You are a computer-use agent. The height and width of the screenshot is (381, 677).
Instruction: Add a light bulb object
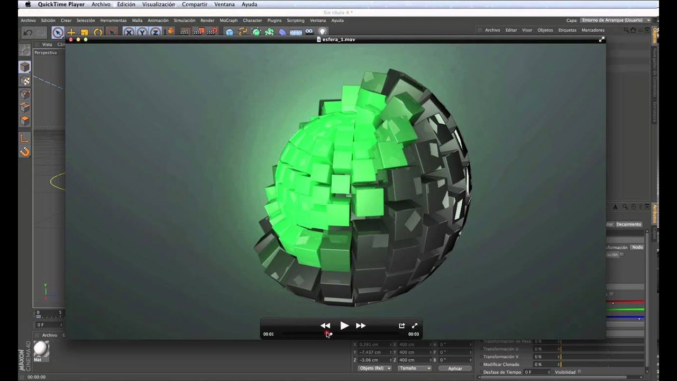322,32
